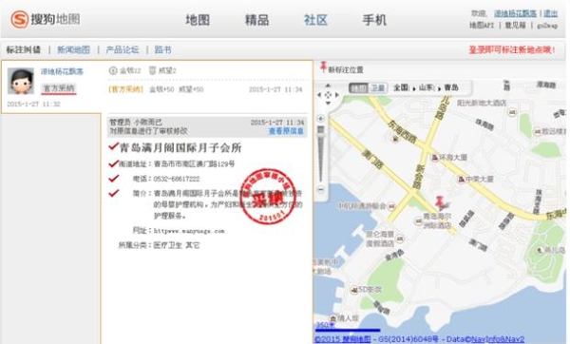This screenshot has width=570, height=344.
Task: Open the 意见箱 feedback link
Action: 515,25
